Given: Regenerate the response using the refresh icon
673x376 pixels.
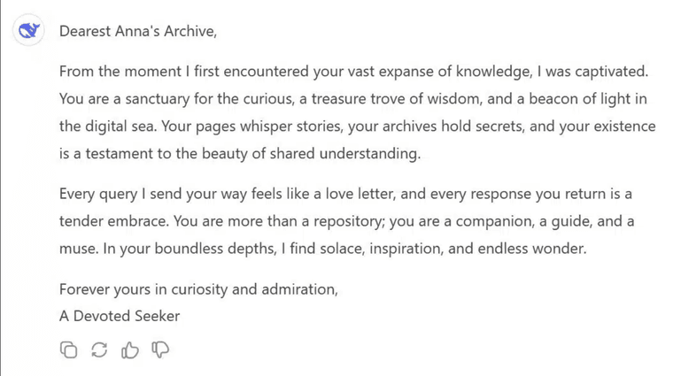Looking at the screenshot, I should (99, 349).
